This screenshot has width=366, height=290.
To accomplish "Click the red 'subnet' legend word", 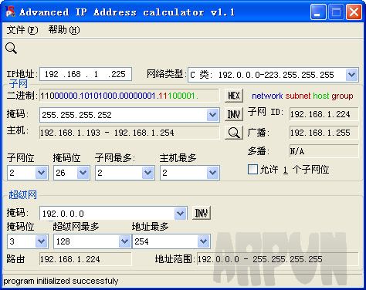I will coord(298,96).
